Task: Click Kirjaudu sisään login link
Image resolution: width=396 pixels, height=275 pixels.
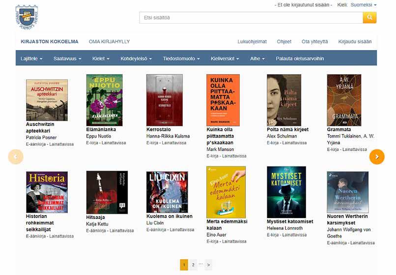Action: pyautogui.click(x=355, y=42)
